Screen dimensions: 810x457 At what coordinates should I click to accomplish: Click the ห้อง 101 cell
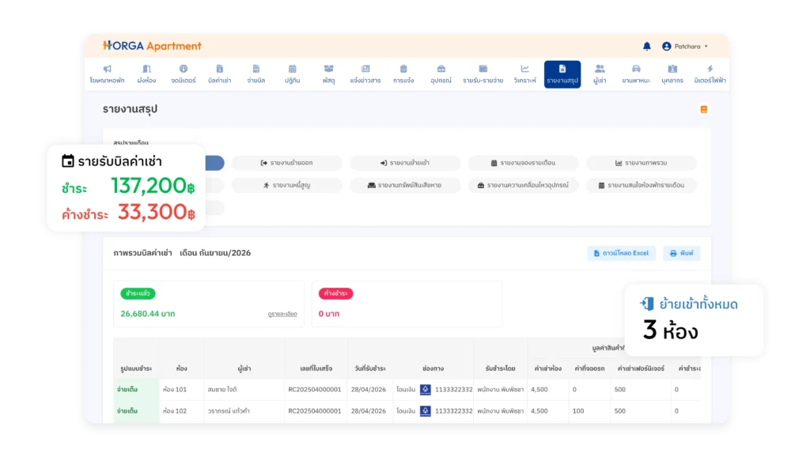click(175, 390)
